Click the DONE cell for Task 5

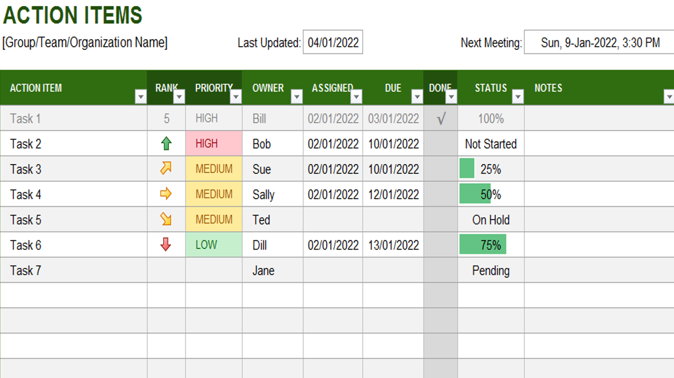(441, 219)
